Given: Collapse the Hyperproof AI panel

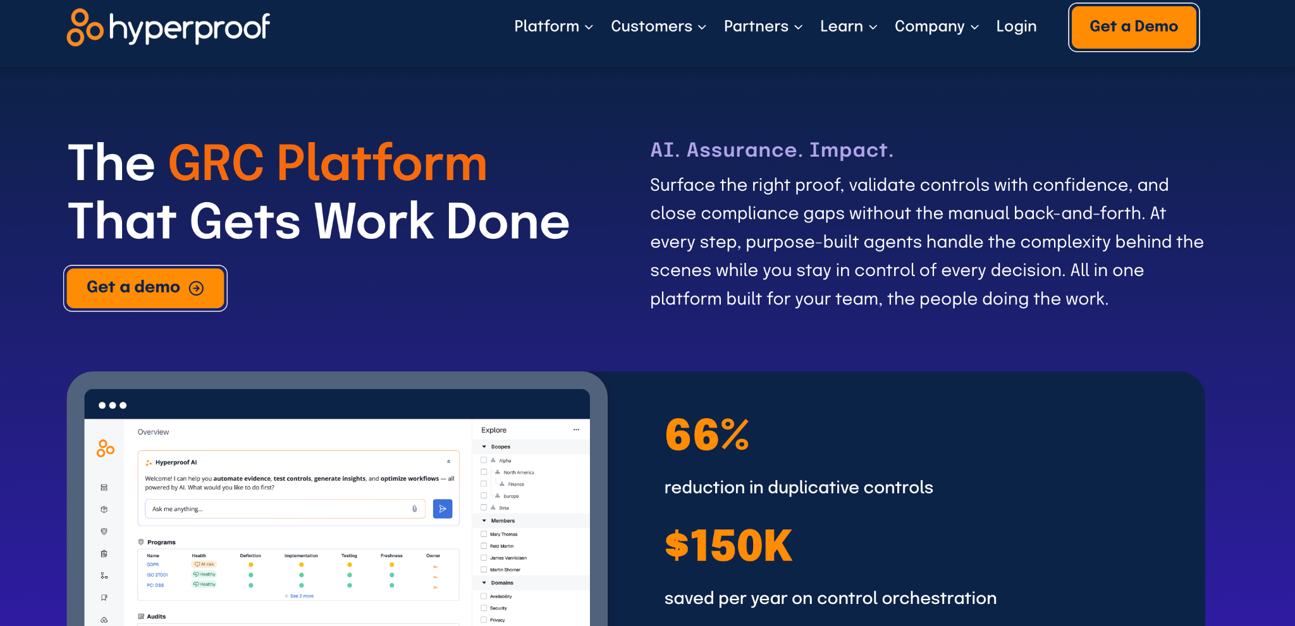Looking at the screenshot, I should [448, 462].
